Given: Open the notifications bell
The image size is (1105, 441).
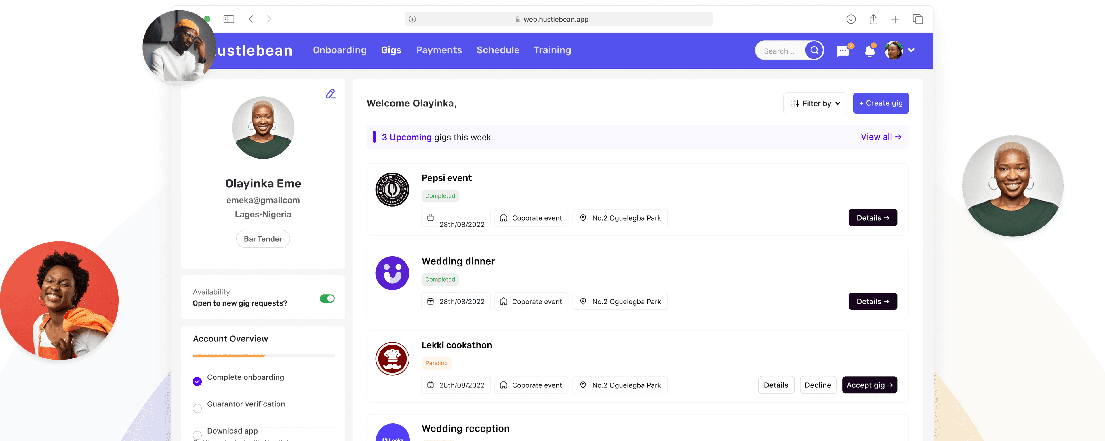Looking at the screenshot, I should [x=870, y=51].
